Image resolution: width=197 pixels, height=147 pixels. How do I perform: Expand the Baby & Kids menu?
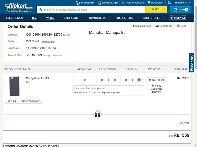(x=73, y=18)
